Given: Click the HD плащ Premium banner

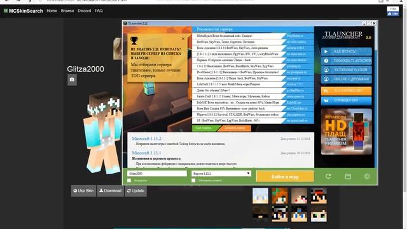Looking at the screenshot, I should (346, 132).
